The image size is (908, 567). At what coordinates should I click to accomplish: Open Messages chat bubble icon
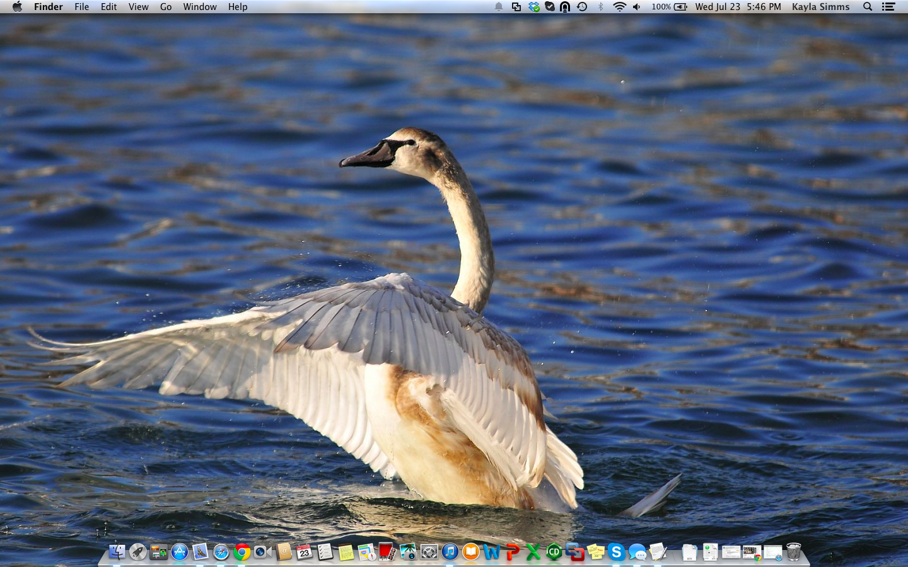point(637,553)
